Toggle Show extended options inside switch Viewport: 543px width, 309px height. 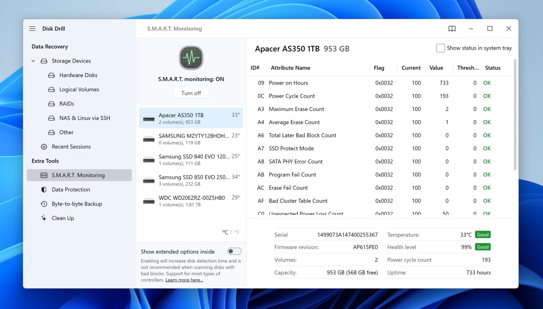coord(234,251)
